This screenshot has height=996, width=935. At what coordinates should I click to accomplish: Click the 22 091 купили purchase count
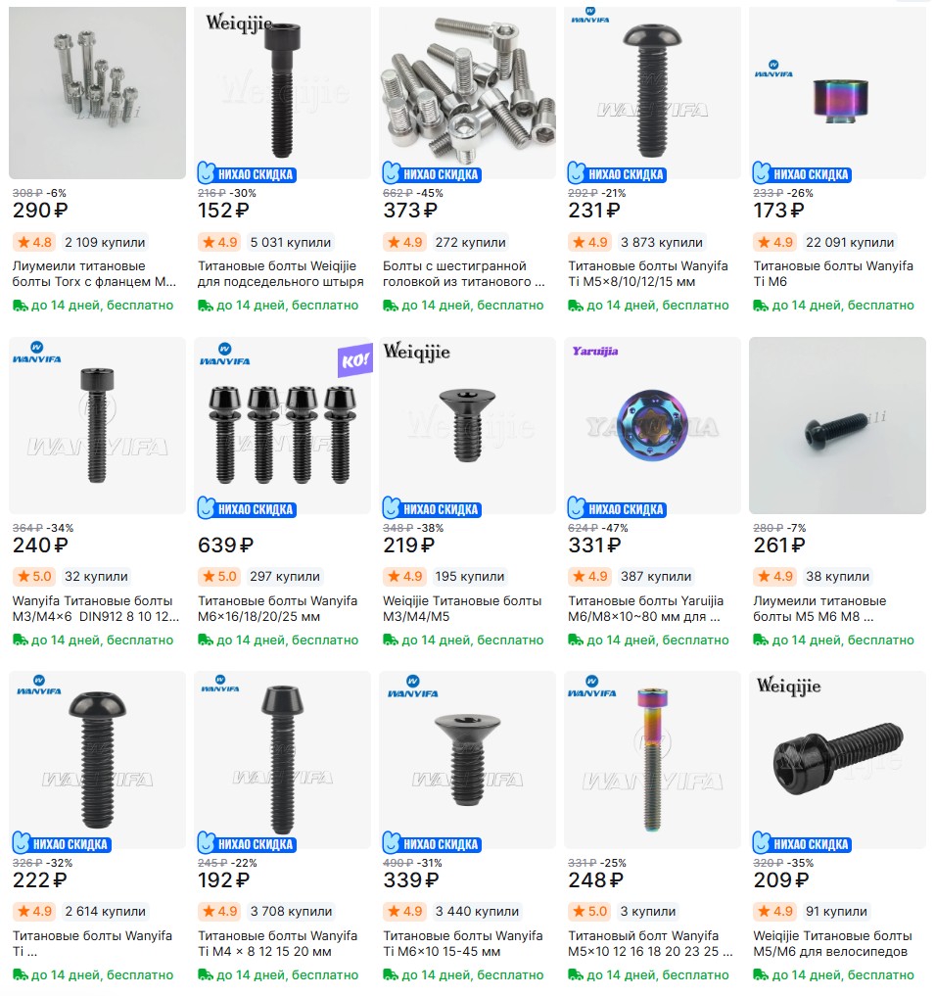point(849,242)
